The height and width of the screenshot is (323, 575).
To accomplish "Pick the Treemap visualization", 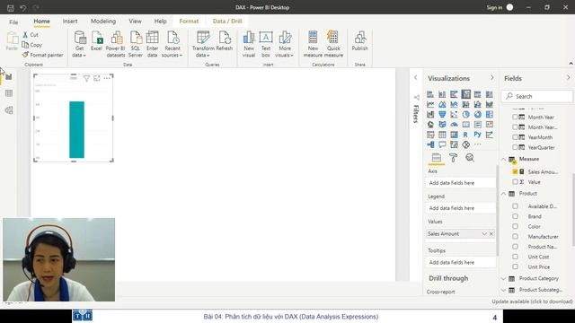I will [x=489, y=115].
